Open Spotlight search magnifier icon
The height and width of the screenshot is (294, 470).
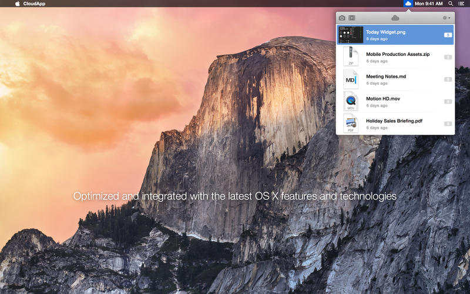click(451, 4)
